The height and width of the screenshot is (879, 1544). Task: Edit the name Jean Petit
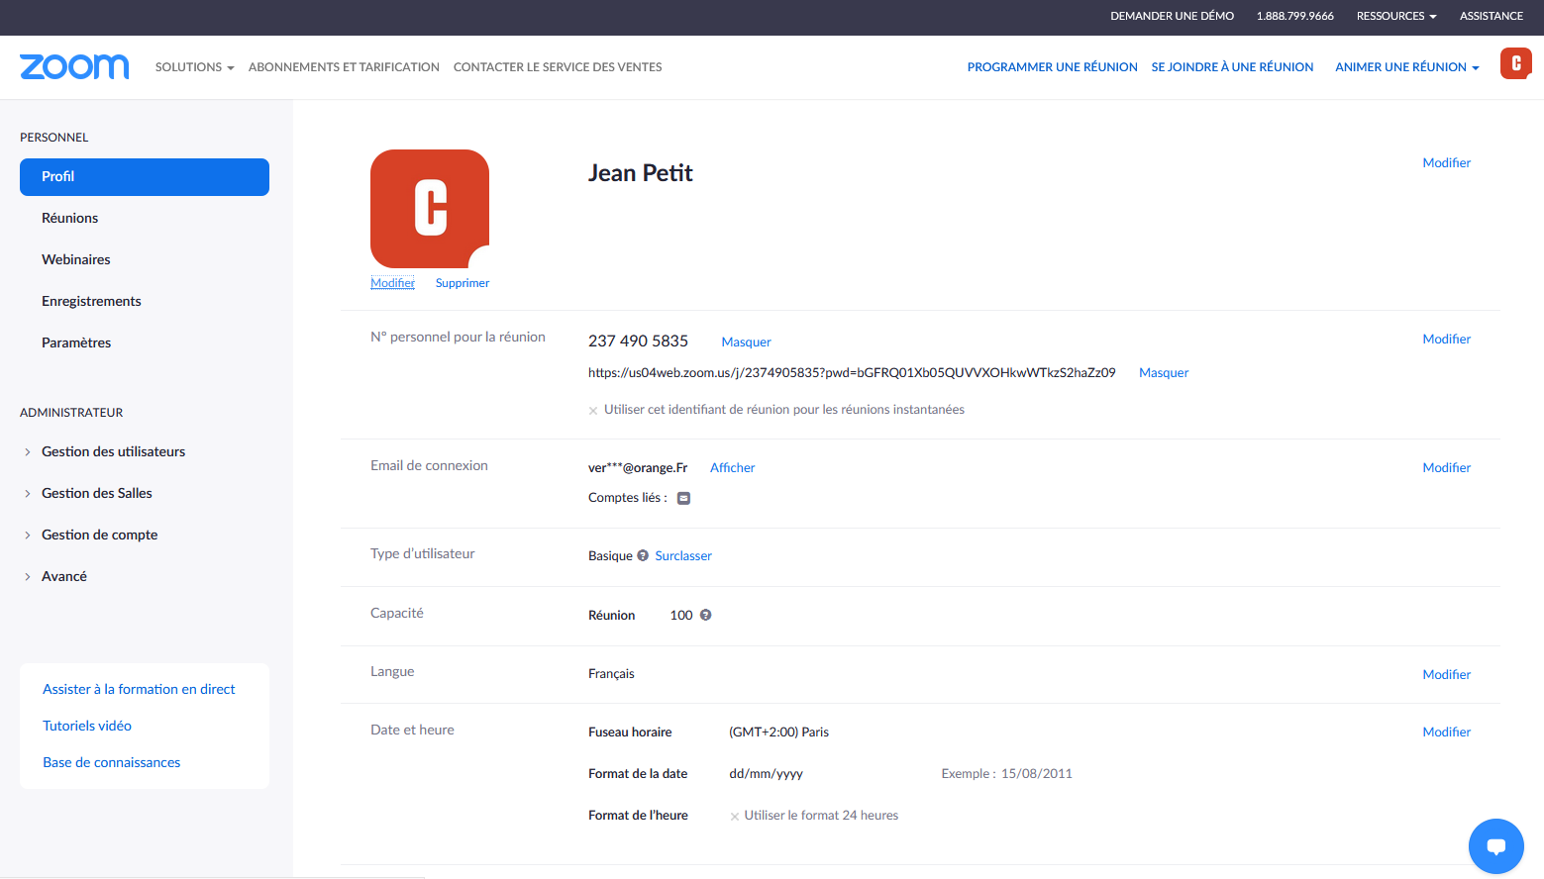[1447, 163]
